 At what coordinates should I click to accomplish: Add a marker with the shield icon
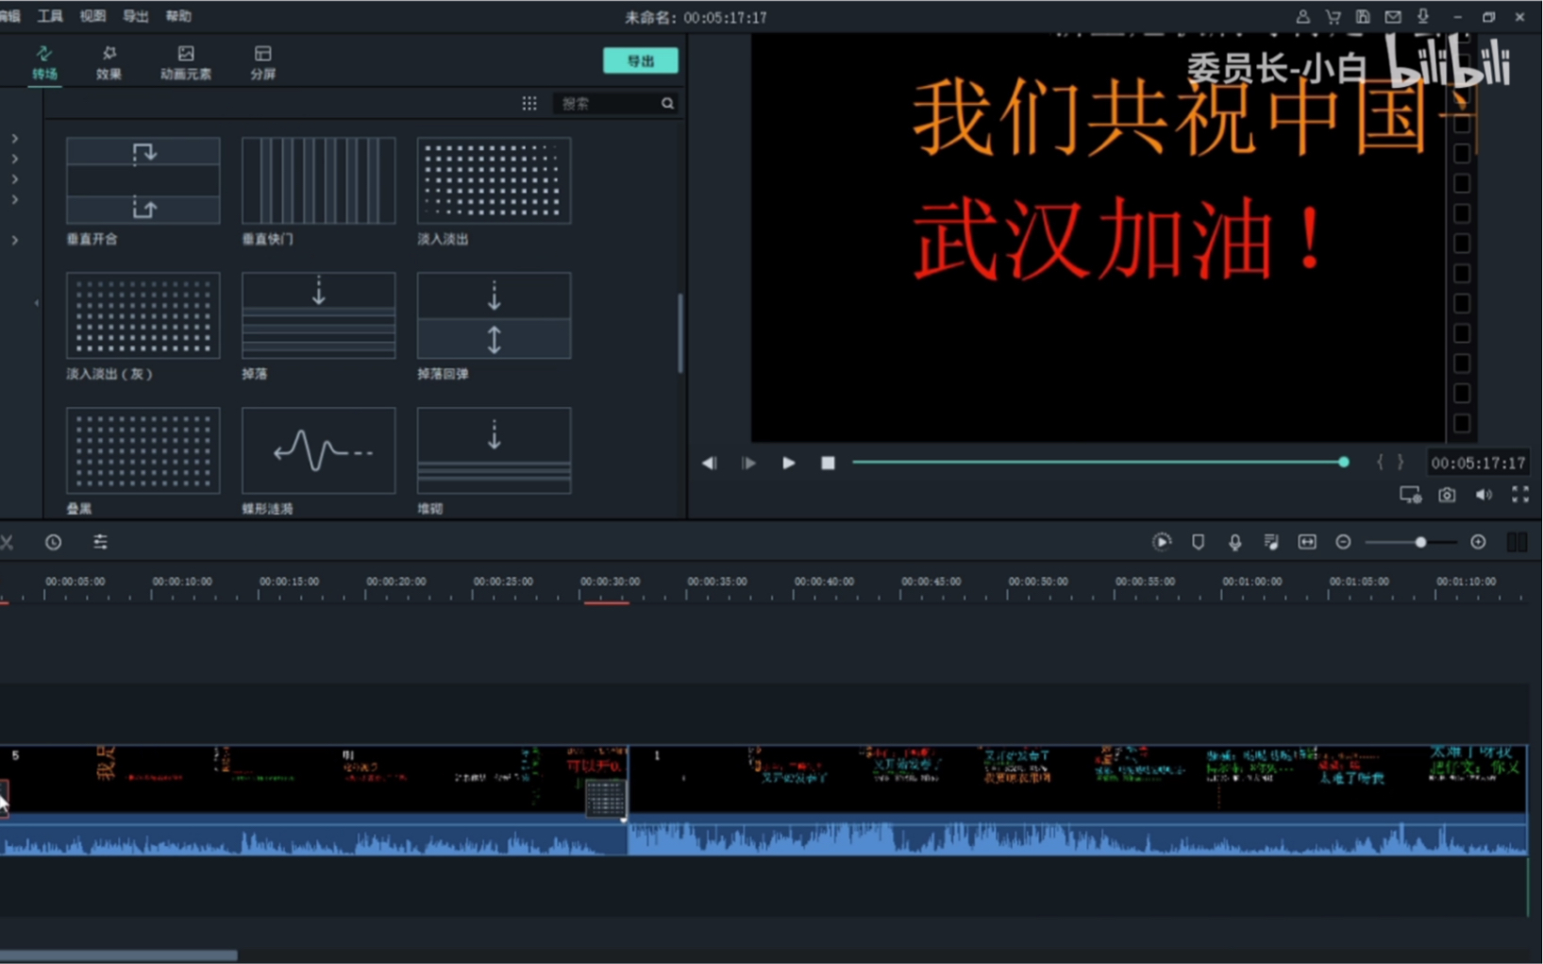click(1198, 542)
